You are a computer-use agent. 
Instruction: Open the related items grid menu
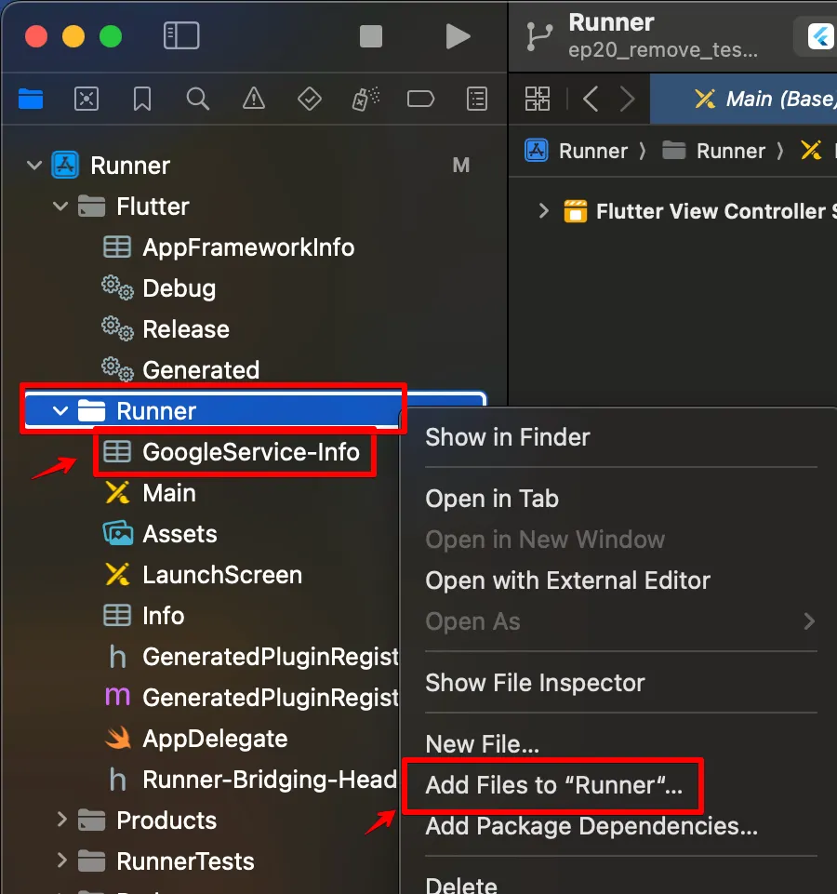[538, 99]
